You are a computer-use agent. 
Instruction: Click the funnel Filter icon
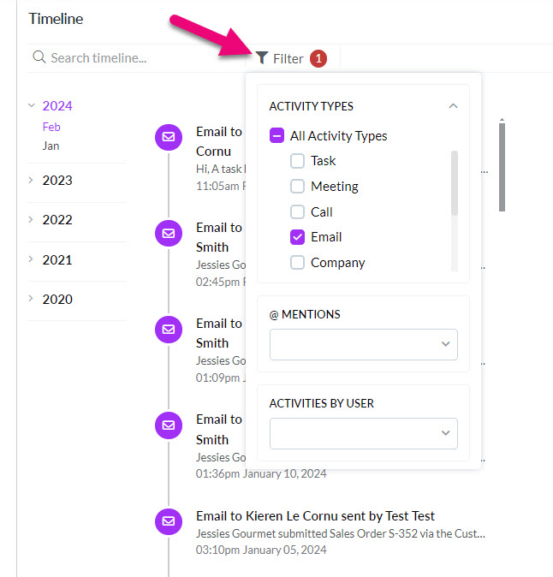pos(262,57)
